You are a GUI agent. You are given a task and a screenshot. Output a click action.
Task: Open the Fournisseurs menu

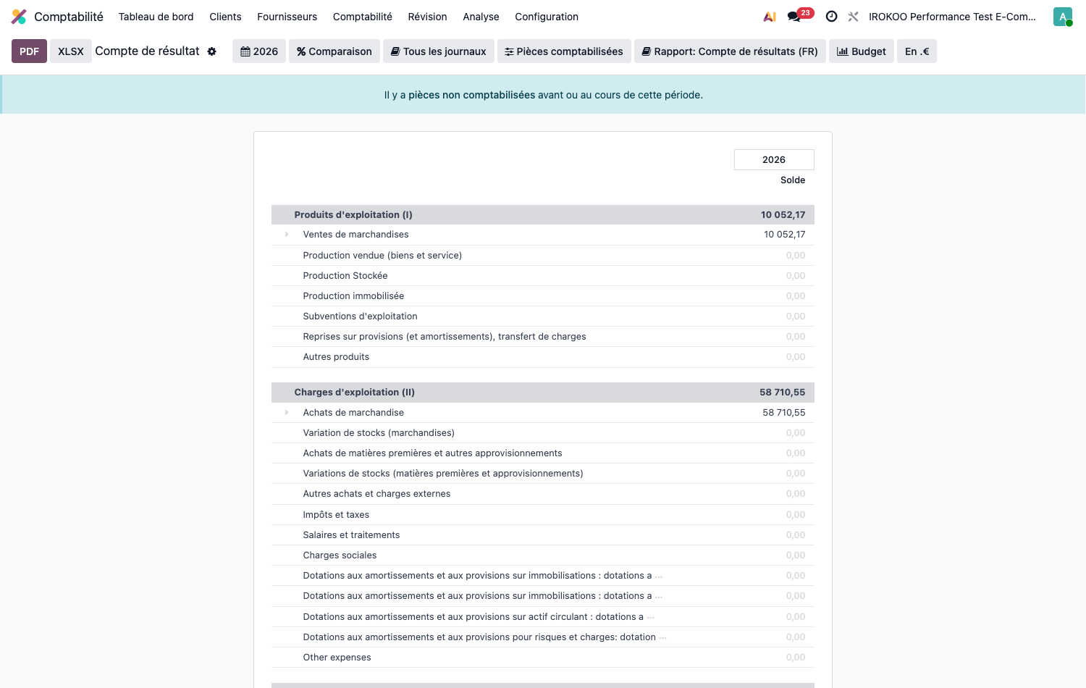pyautogui.click(x=287, y=17)
